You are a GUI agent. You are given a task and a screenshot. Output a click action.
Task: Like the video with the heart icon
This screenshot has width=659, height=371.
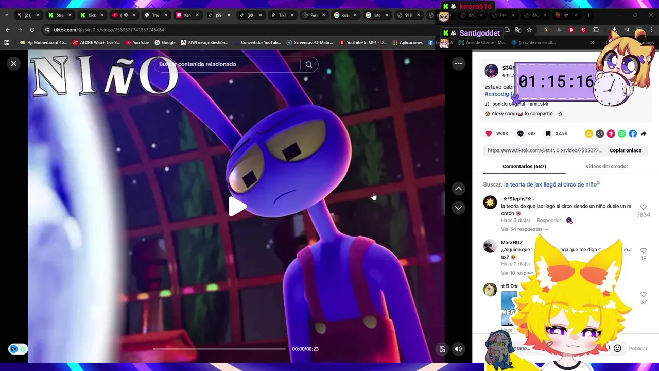tap(489, 133)
